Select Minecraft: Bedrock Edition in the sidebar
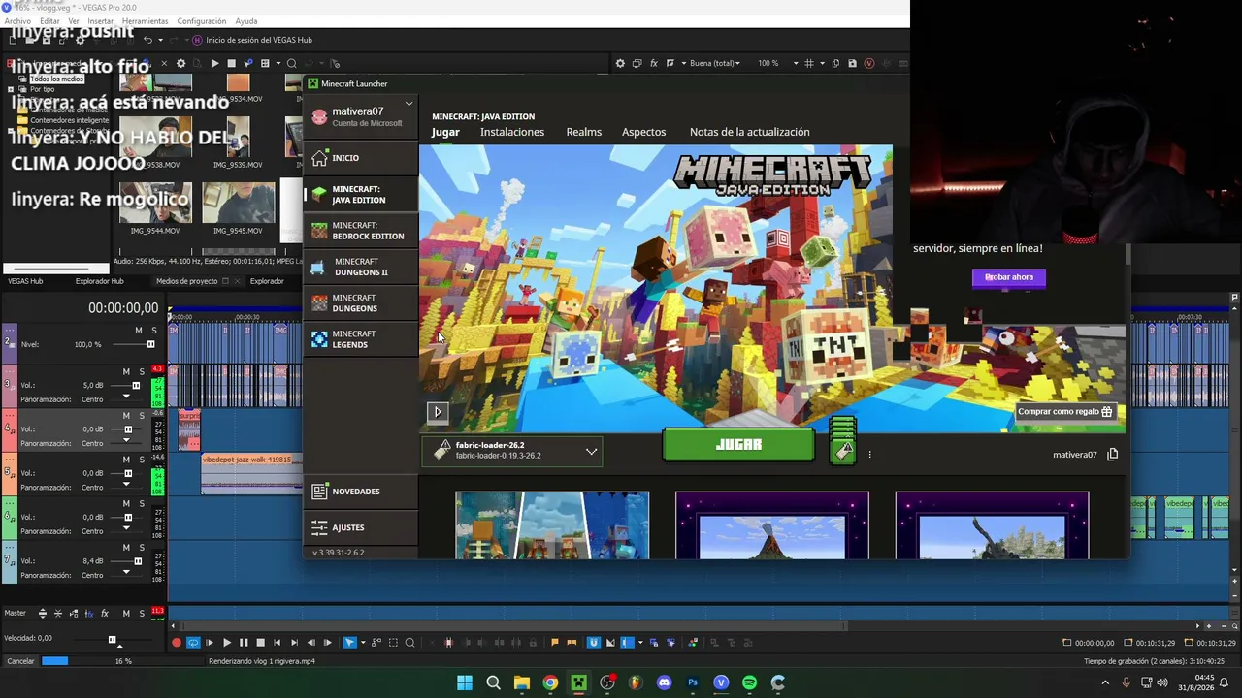The height and width of the screenshot is (698, 1242). click(361, 231)
